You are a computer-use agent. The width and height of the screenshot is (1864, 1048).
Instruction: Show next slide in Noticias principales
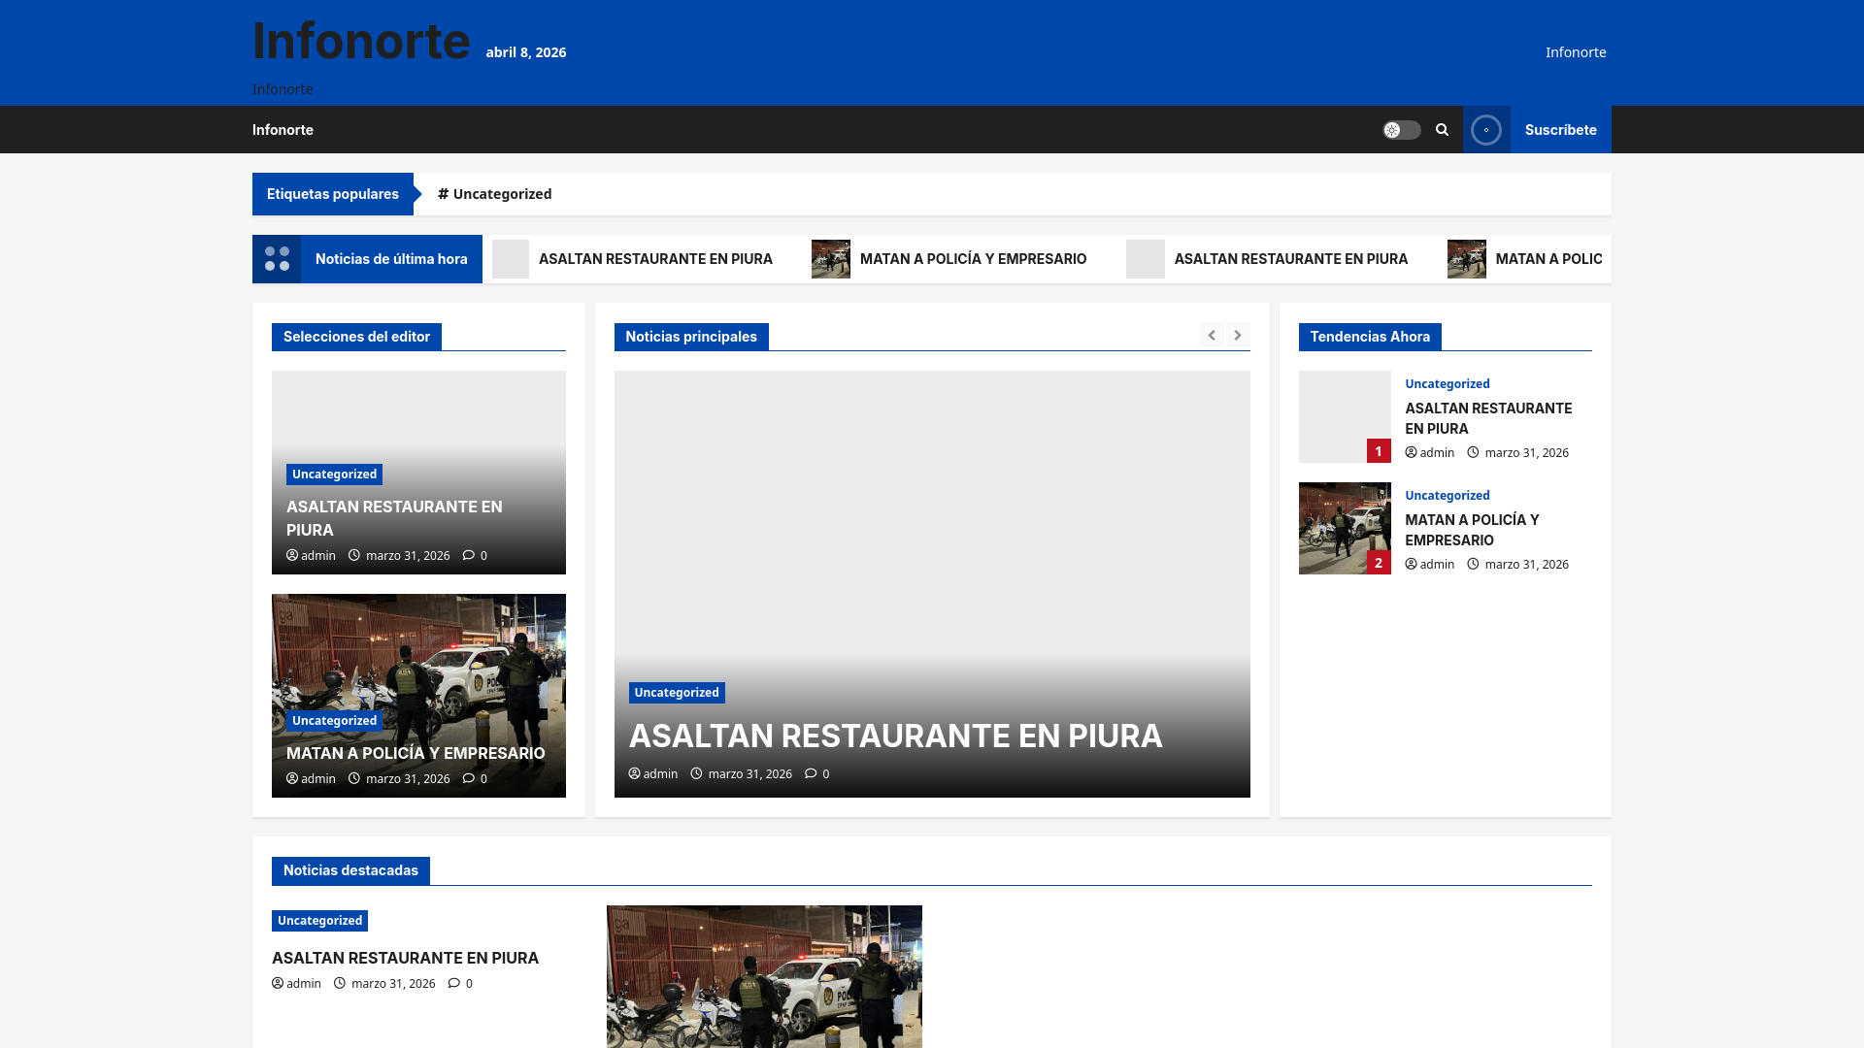tap(1238, 335)
